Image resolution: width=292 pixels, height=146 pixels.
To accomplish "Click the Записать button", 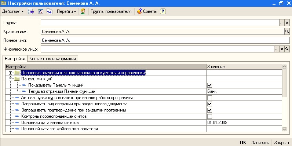I will [x=260, y=143].
